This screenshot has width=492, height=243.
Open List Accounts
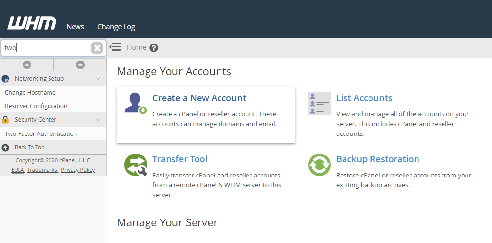364,98
